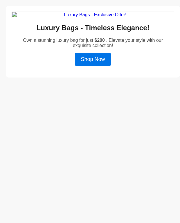Click the empty banner area right of link text
The height and width of the screenshot is (223, 180).
[x=150, y=15]
